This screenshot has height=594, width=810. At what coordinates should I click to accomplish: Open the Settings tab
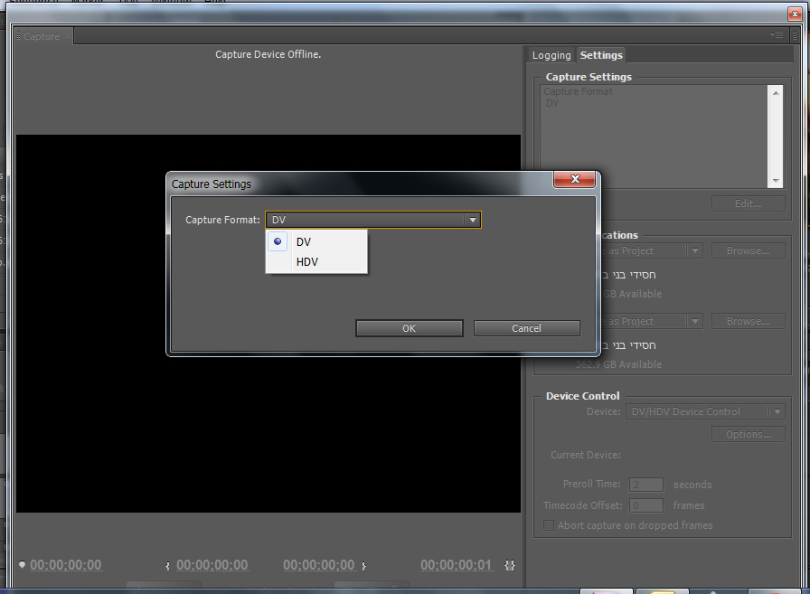point(601,55)
